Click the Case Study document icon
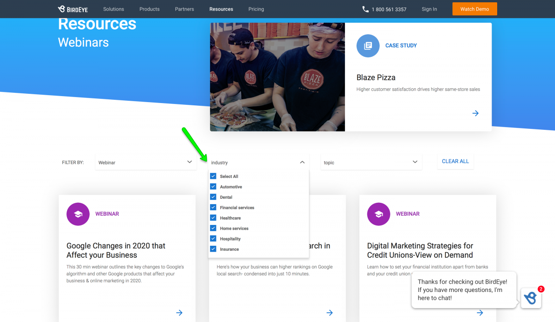This screenshot has height=322, width=555. (368, 46)
